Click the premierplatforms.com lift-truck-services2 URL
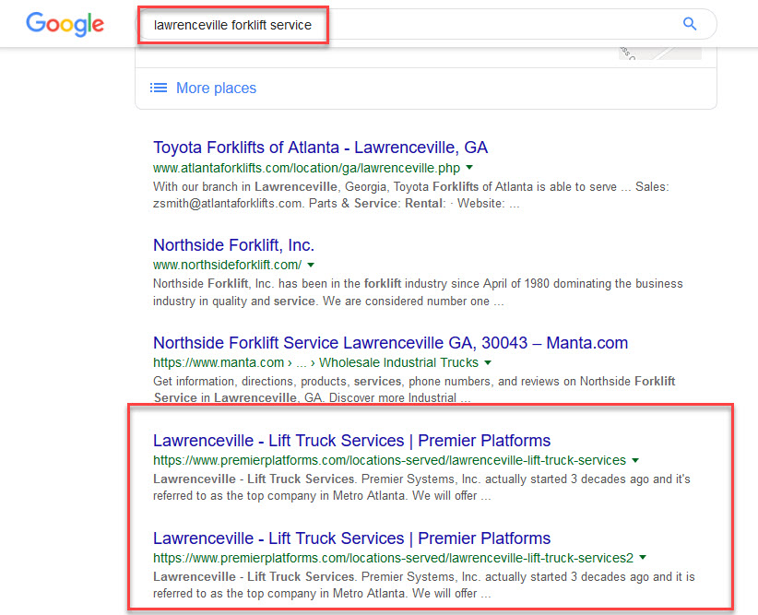 [393, 558]
